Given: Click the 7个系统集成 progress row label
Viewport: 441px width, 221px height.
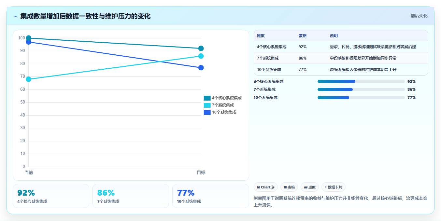Looking at the screenshot, I should click(x=264, y=90).
